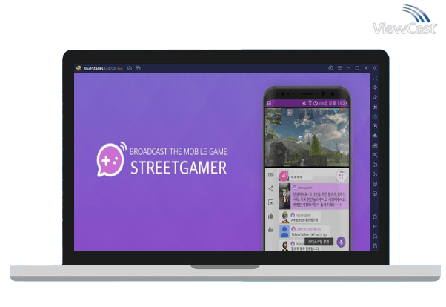Screen dimensions: 446x307
Task: Tap the boxed arrow icon below share on the phone
Action: point(271,202)
